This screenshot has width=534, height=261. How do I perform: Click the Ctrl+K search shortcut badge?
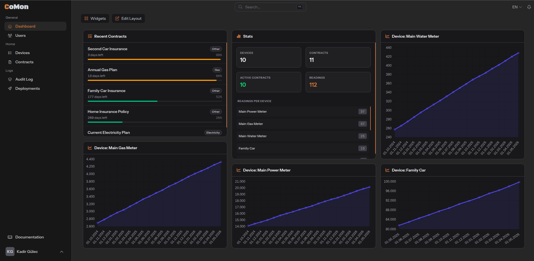[300, 7]
